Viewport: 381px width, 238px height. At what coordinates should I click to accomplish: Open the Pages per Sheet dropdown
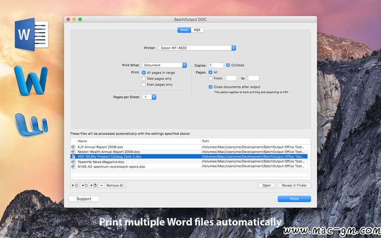pyautogui.click(x=149, y=97)
